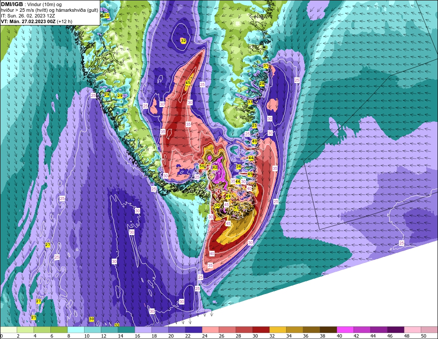Click legend scale number 24
Image resolution: width=438 pixels, height=339 pixels.
(x=205, y=336)
